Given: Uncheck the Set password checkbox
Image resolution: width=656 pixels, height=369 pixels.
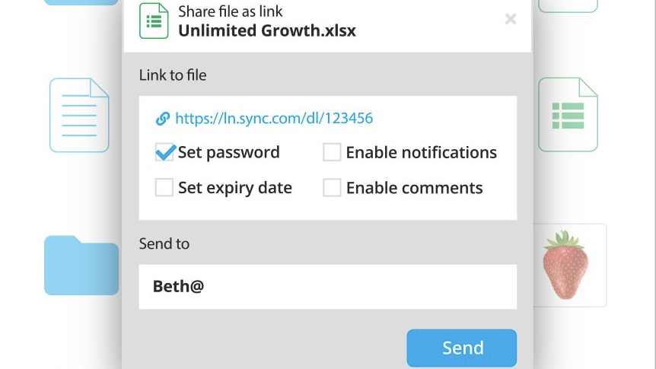Looking at the screenshot, I should click(x=164, y=152).
